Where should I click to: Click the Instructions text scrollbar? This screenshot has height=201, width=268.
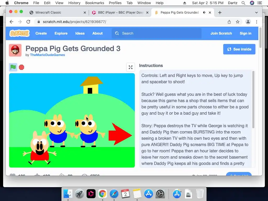253,99
